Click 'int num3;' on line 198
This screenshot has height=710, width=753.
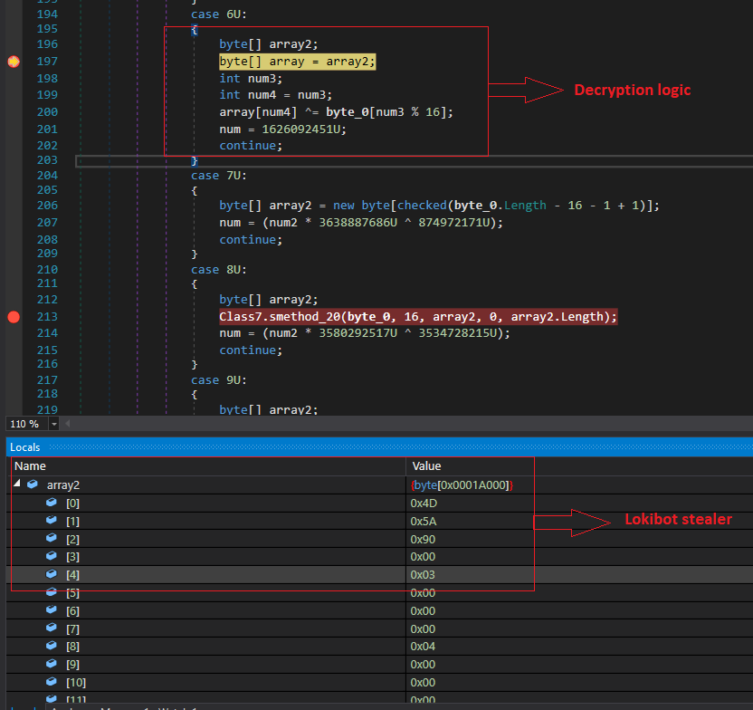(251, 78)
